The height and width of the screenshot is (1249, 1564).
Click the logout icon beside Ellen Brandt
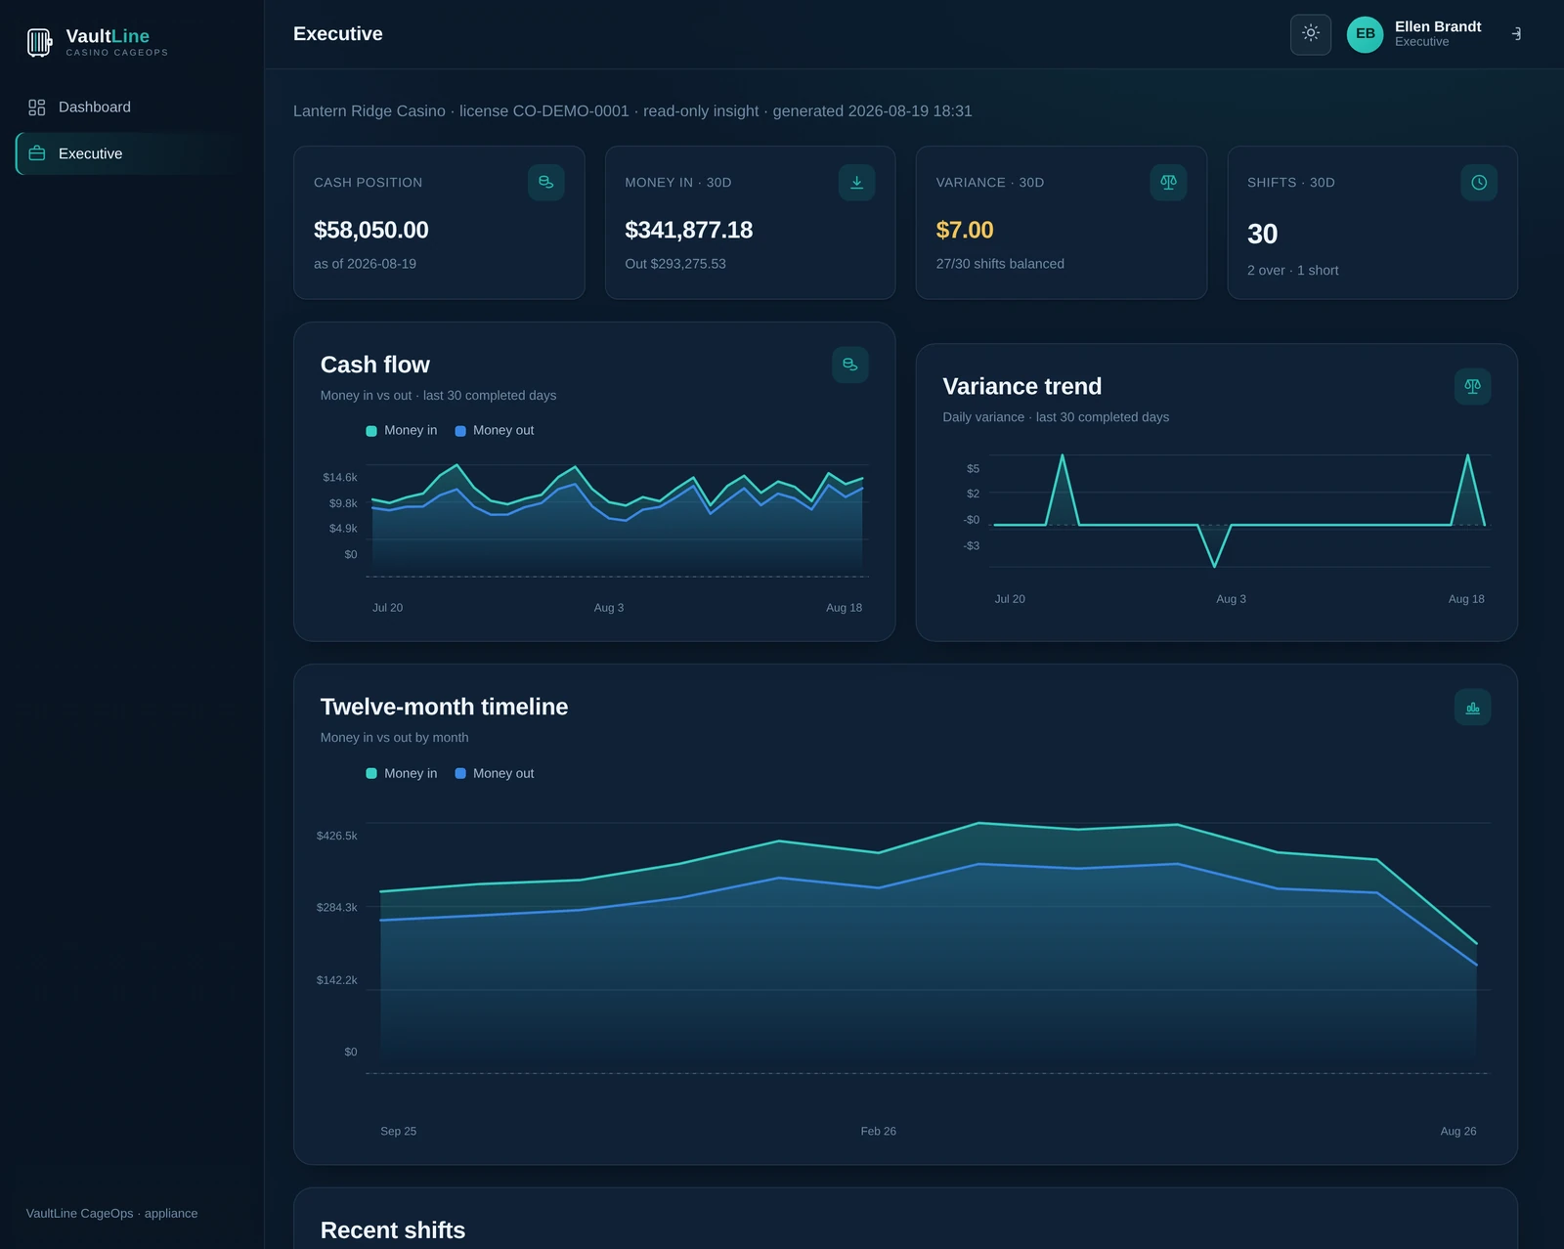pos(1516,34)
